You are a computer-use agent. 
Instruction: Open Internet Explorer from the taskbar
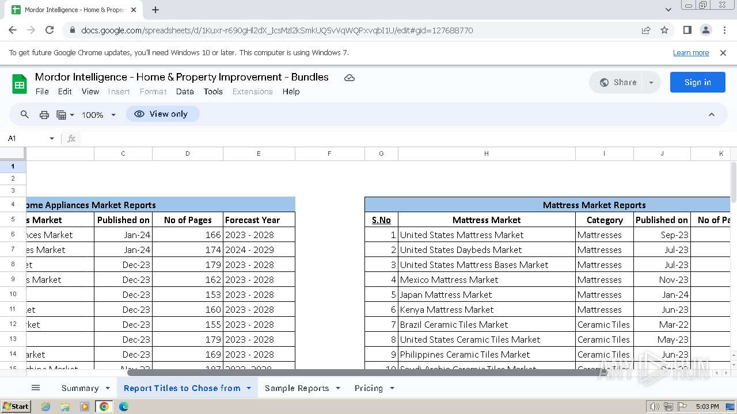click(x=45, y=407)
